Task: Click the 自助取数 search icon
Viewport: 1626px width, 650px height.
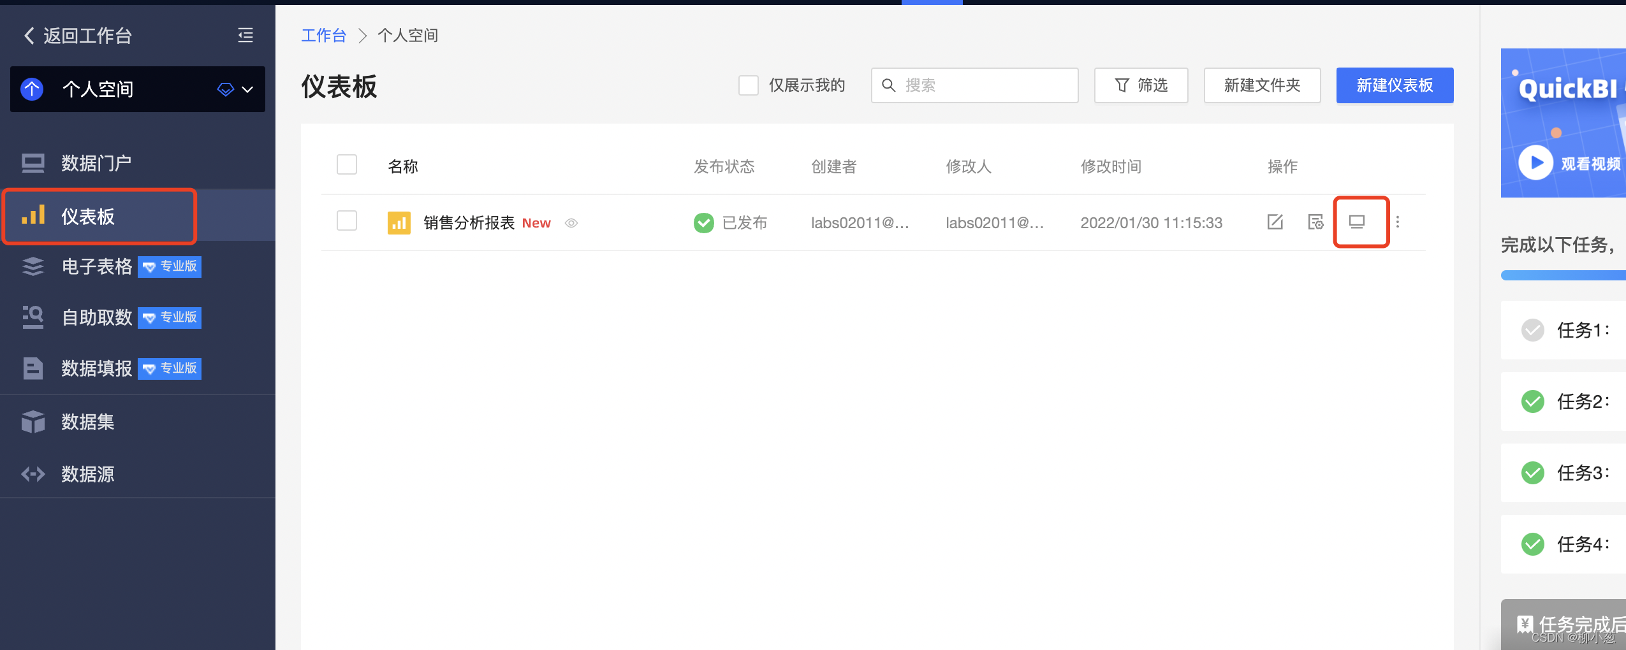Action: (33, 317)
